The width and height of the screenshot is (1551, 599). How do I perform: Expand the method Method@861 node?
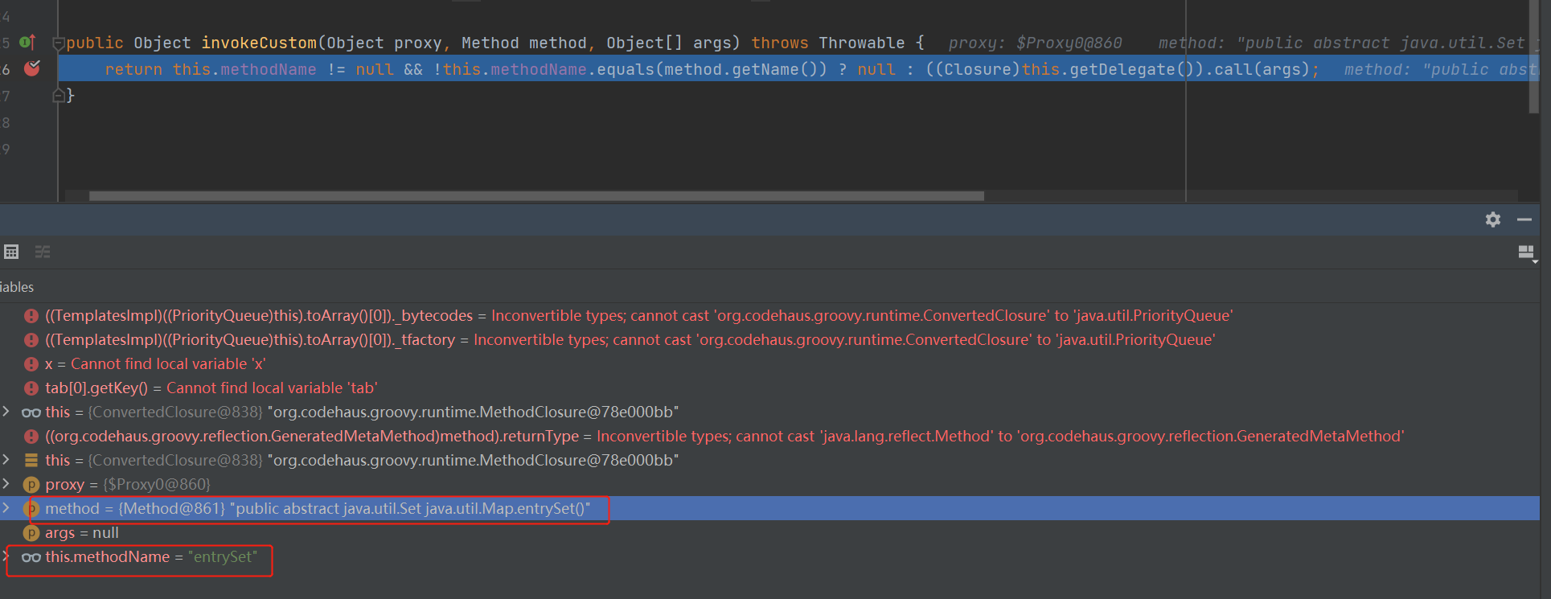[x=6, y=508]
